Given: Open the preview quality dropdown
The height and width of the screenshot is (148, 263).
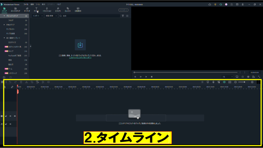Looking at the screenshot, I should [x=227, y=77].
